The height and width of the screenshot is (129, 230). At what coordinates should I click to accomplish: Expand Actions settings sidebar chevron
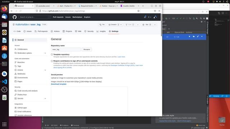point(45,70)
